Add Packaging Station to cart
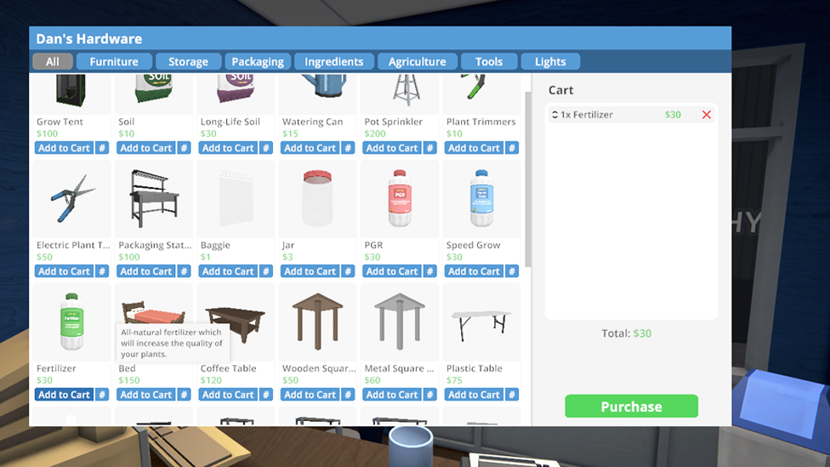Screen dimensions: 830x467 click(x=146, y=271)
